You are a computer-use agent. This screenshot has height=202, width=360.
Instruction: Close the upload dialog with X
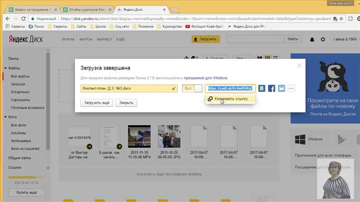click(x=300, y=65)
